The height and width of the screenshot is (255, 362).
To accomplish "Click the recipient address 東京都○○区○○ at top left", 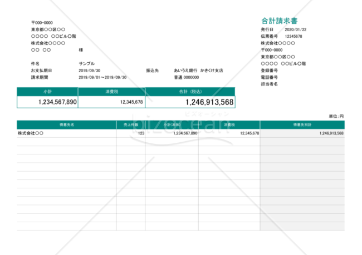I will click(48, 29).
